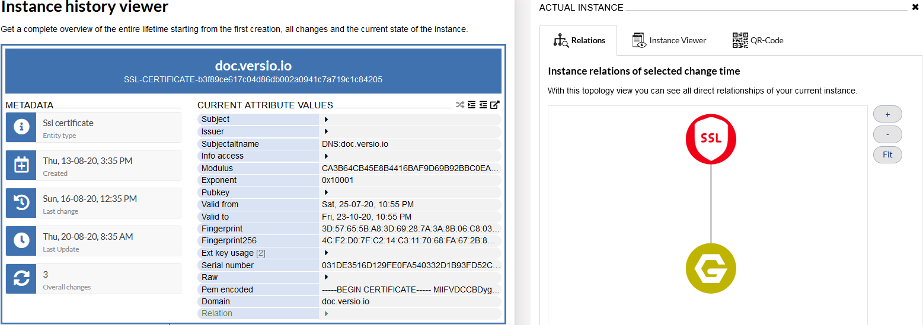Click the Exponent value 0x10001

(x=337, y=180)
